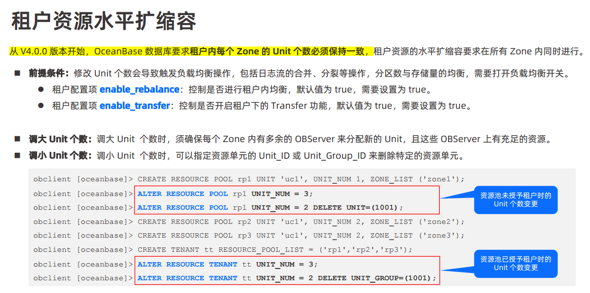This screenshot has width=590, height=293.
Task: Click the CREATE TENANT tt statement
Action: pyautogui.click(x=275, y=250)
